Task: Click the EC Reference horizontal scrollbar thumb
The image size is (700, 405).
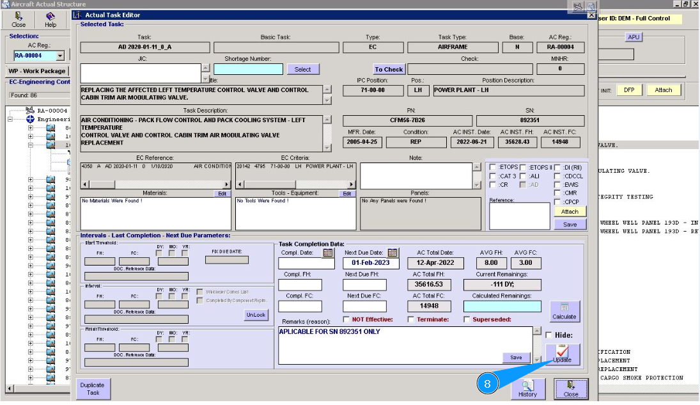Action: point(102,184)
